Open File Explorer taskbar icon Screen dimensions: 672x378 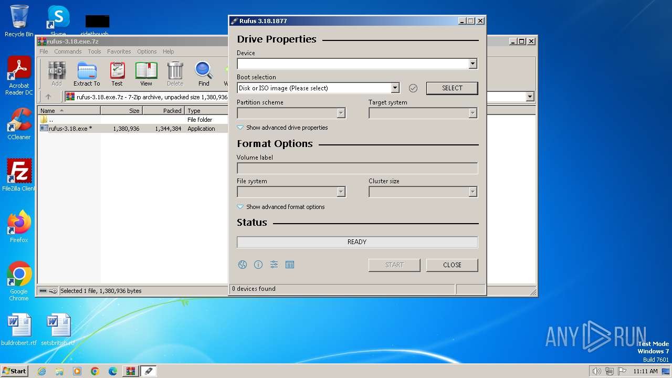59,371
